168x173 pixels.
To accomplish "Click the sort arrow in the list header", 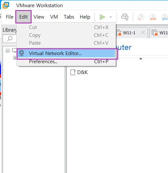I will point(141,59).
